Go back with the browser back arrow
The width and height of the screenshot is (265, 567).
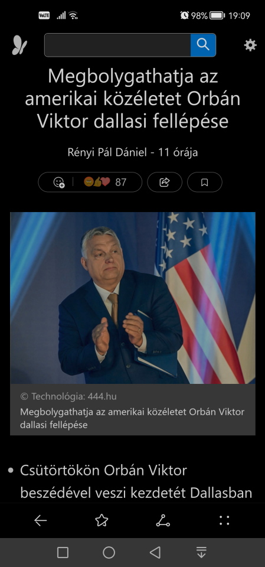pyautogui.click(x=41, y=520)
